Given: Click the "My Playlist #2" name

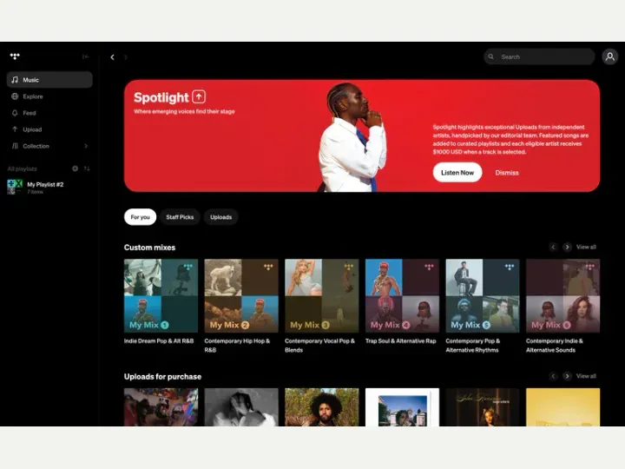Looking at the screenshot, I should click(45, 184).
